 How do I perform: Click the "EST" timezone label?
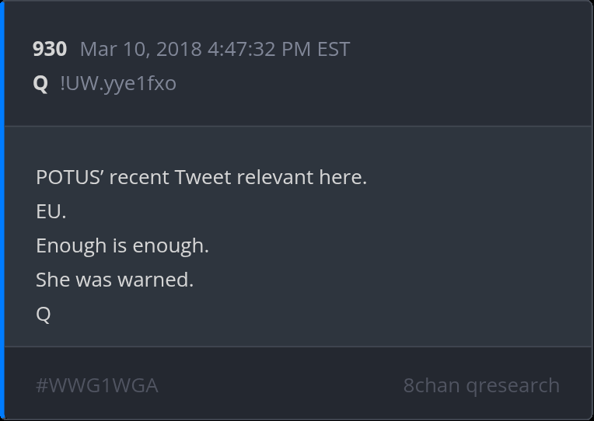pyautogui.click(x=334, y=50)
